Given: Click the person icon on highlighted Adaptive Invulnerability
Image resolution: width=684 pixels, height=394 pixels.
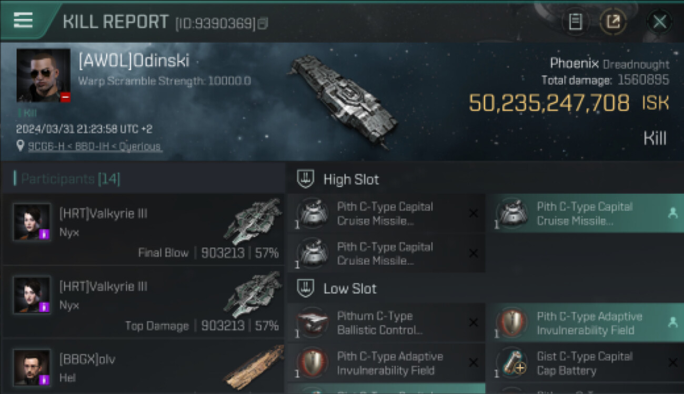Looking at the screenshot, I should pos(672,323).
